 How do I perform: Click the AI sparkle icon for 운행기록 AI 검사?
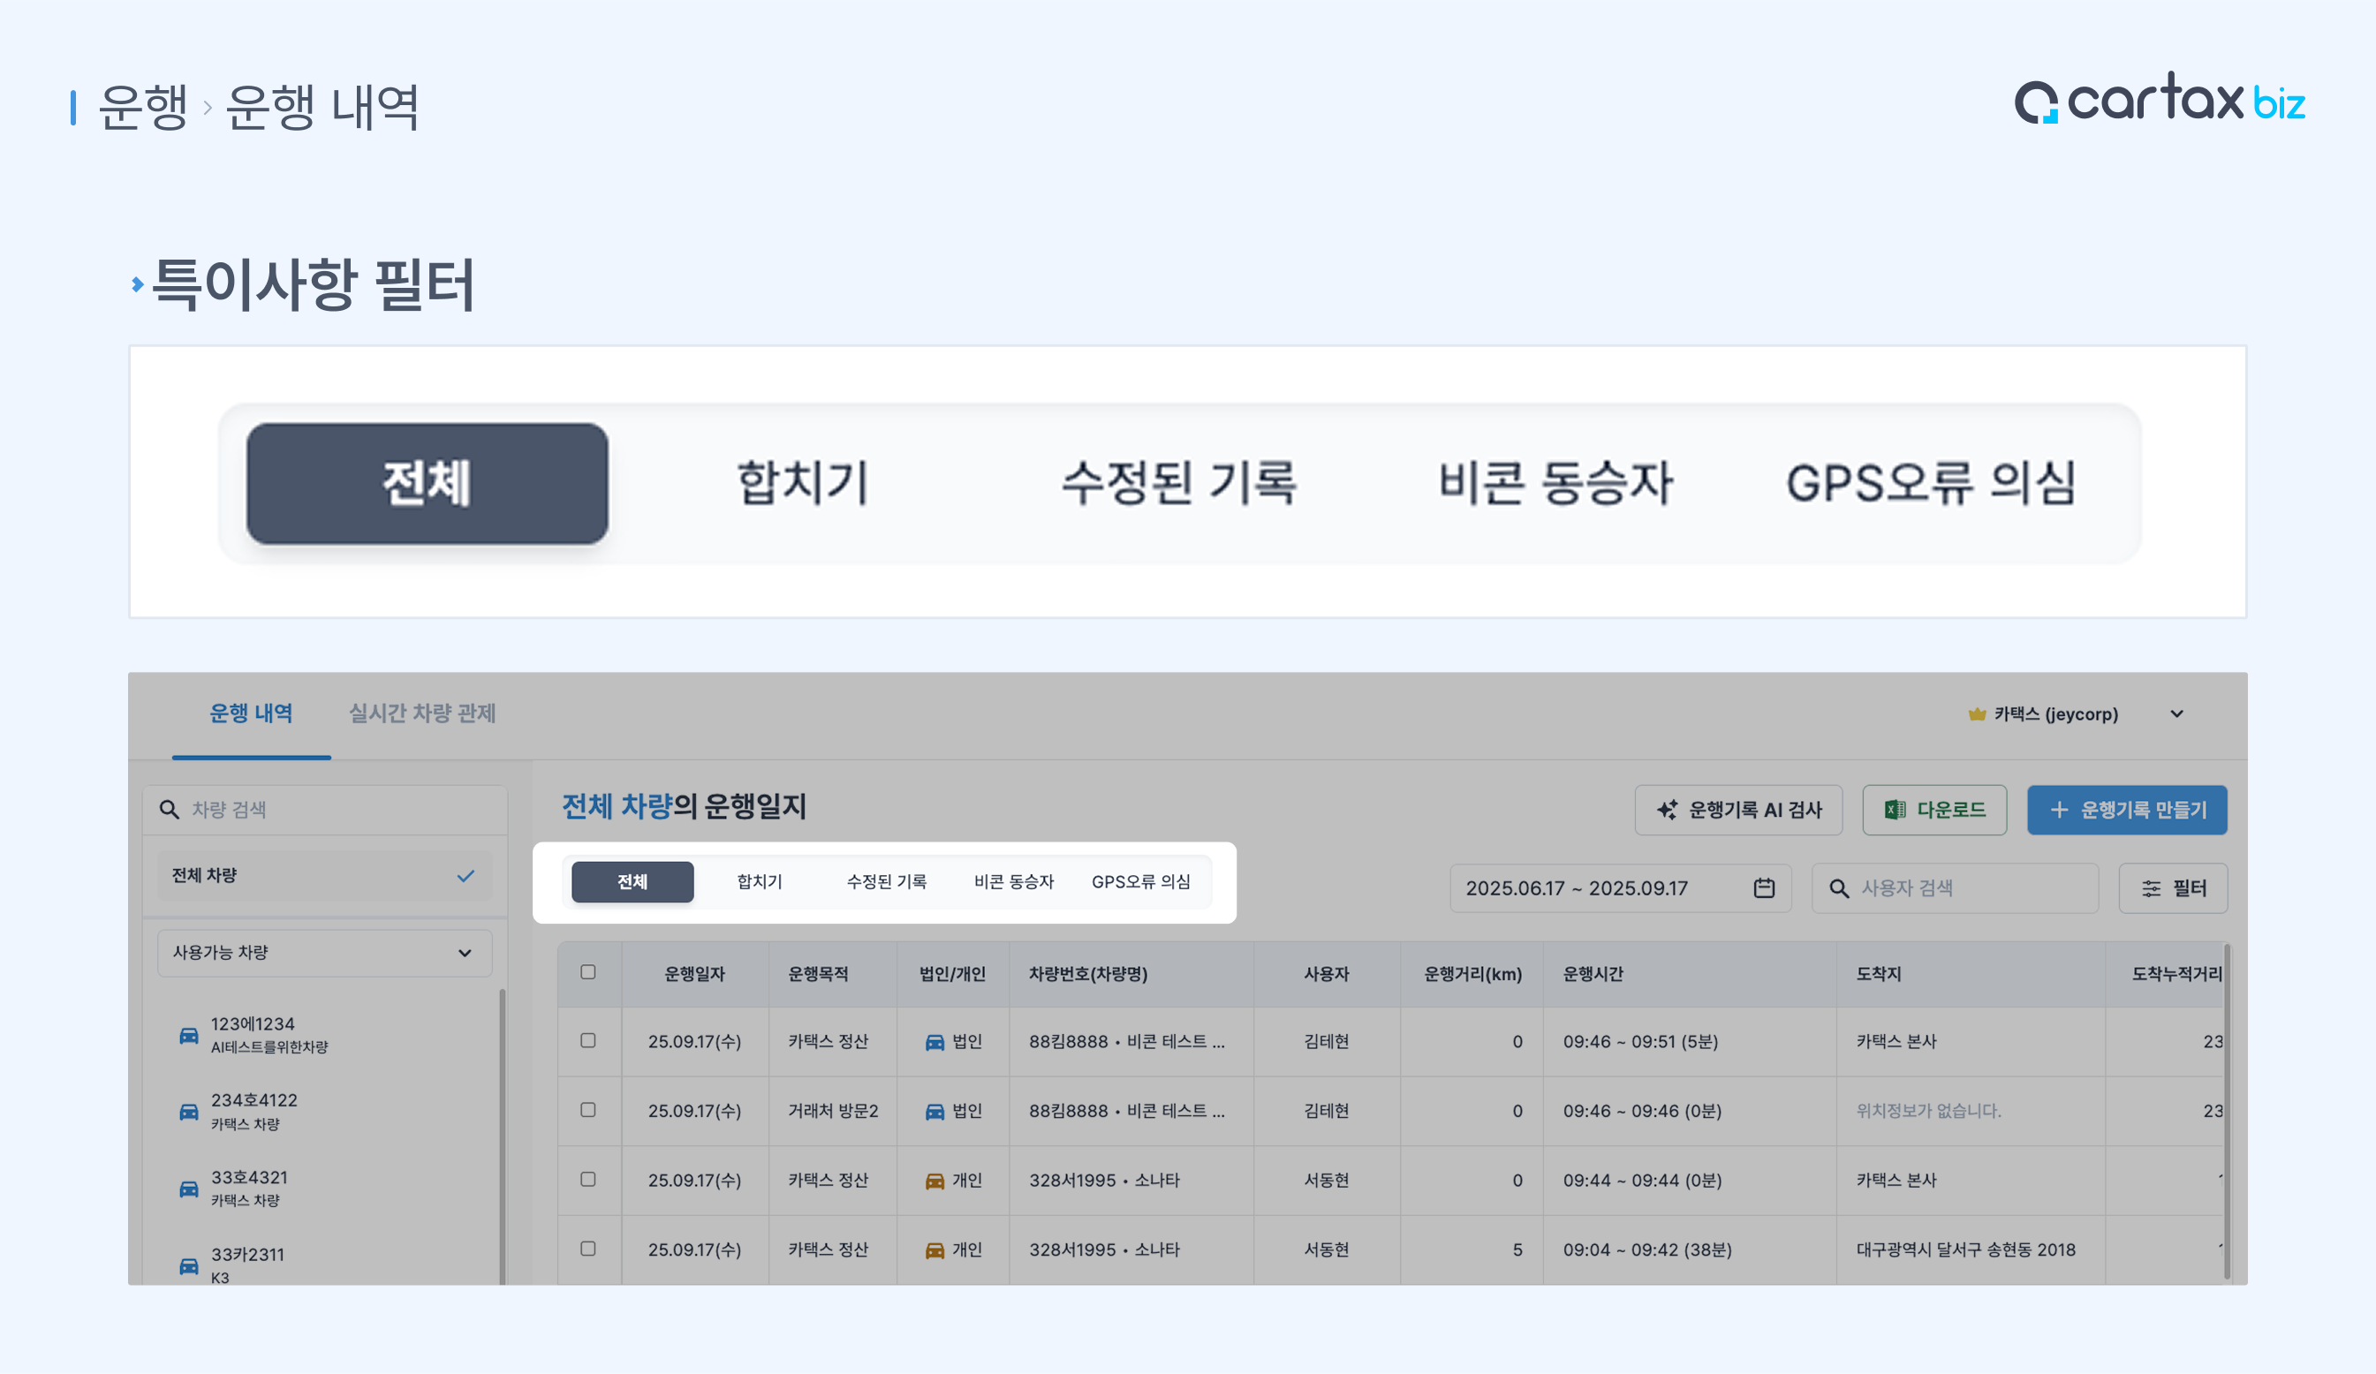click(x=1667, y=810)
